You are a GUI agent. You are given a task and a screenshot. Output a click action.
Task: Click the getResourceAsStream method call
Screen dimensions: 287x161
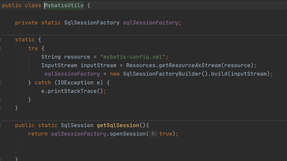tap(190, 65)
